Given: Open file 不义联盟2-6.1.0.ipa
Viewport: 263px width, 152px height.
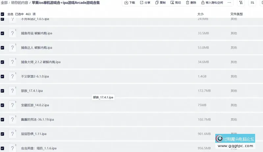Looking at the screenshot, I should 35,76.
